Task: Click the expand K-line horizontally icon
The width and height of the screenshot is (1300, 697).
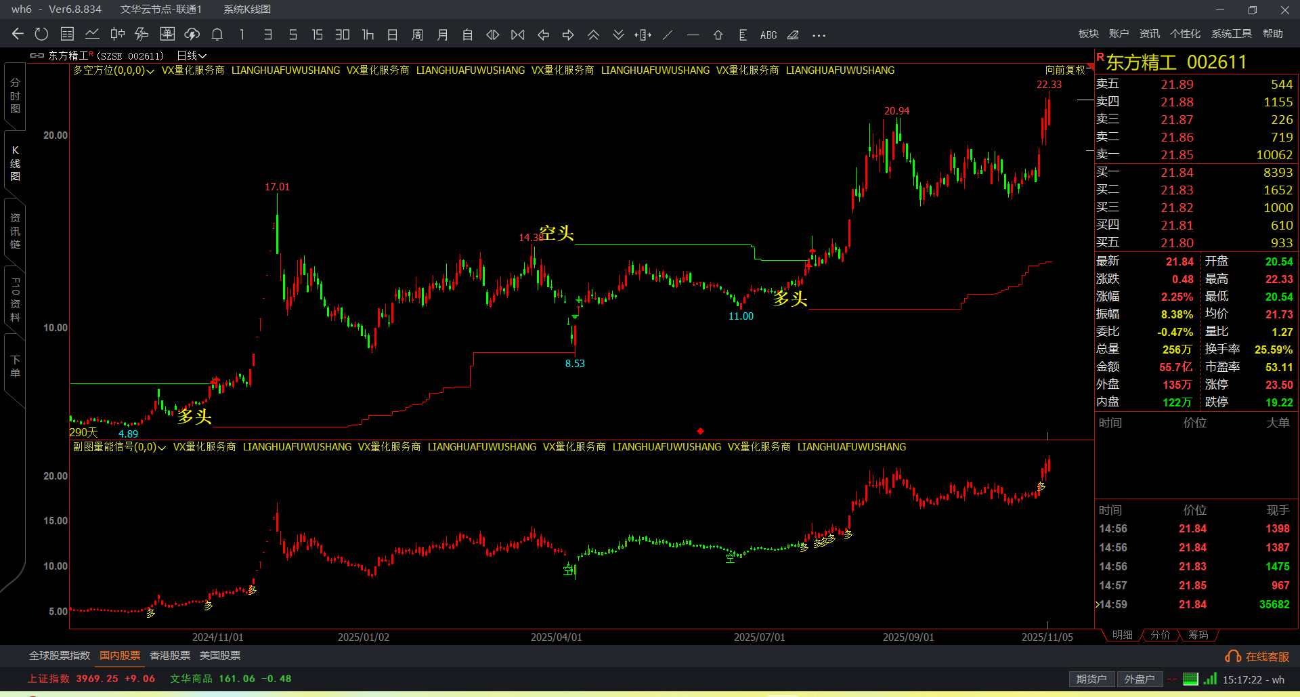Action: pos(493,35)
